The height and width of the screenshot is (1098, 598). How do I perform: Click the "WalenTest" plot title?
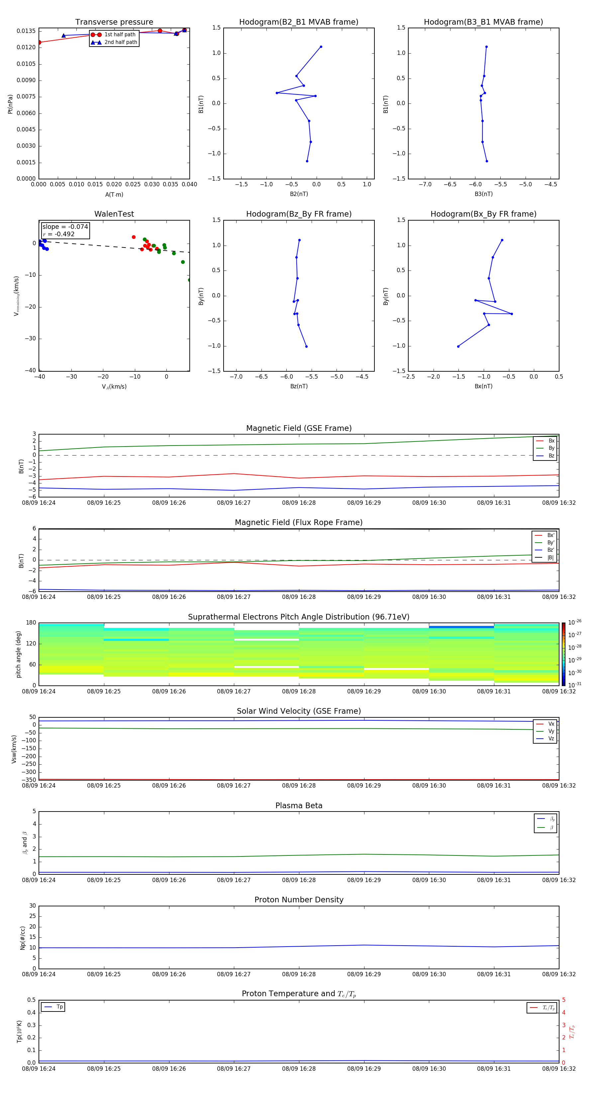point(114,214)
